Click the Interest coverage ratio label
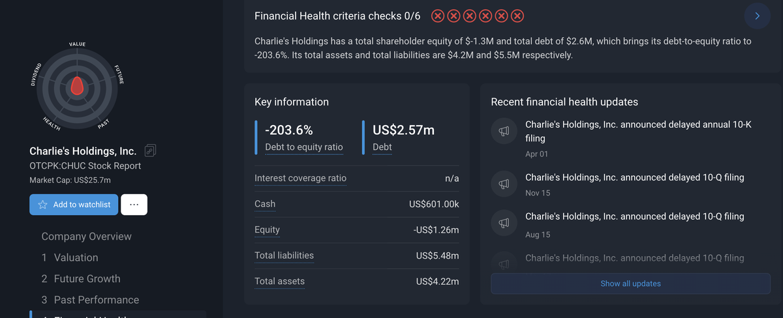This screenshot has height=318, width=783. pos(300,179)
